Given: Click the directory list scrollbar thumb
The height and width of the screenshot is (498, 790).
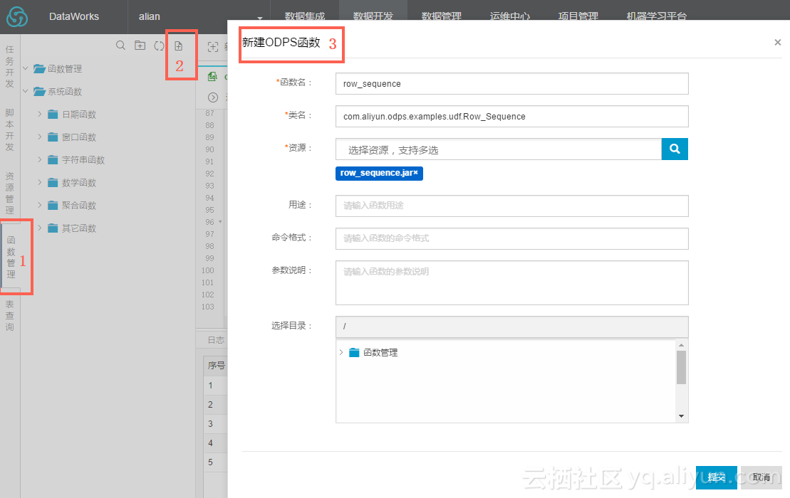Looking at the screenshot, I should [681, 367].
